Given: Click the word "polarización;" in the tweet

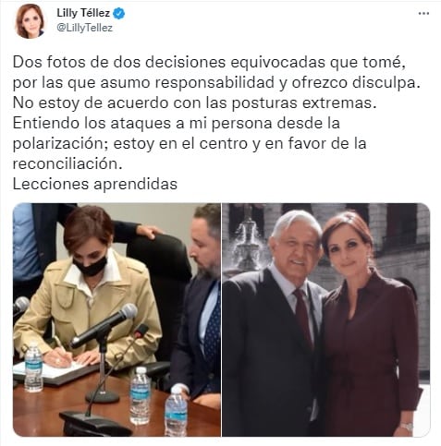Looking at the screenshot, I should click(x=60, y=144).
